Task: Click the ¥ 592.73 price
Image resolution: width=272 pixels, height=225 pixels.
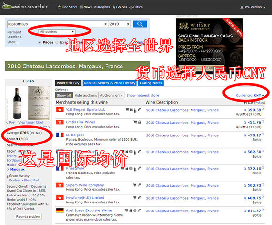Action: 253,185
